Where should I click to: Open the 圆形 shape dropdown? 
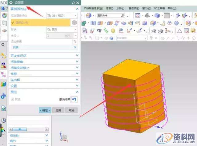click(x=62, y=29)
